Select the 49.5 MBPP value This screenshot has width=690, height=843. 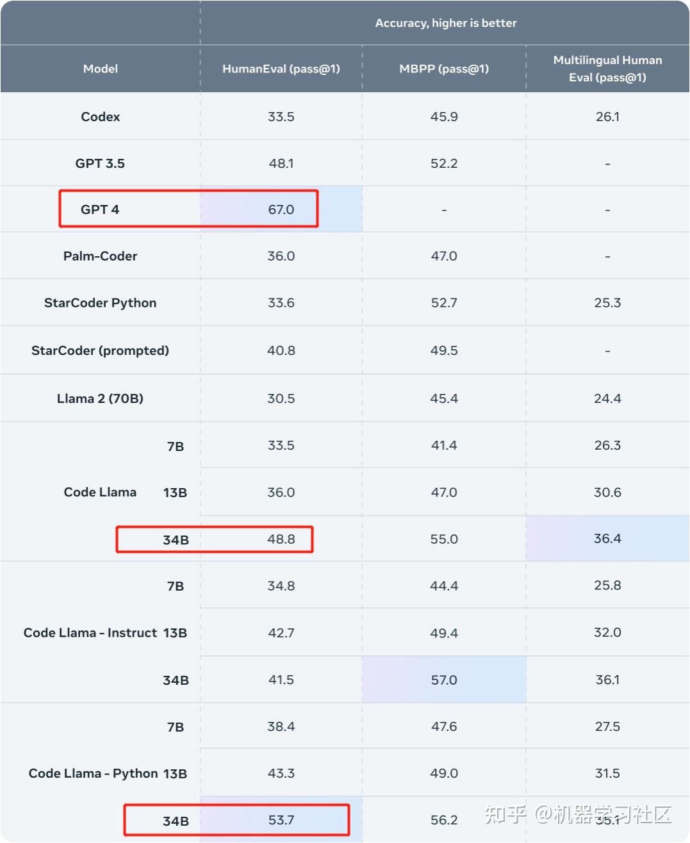click(444, 350)
